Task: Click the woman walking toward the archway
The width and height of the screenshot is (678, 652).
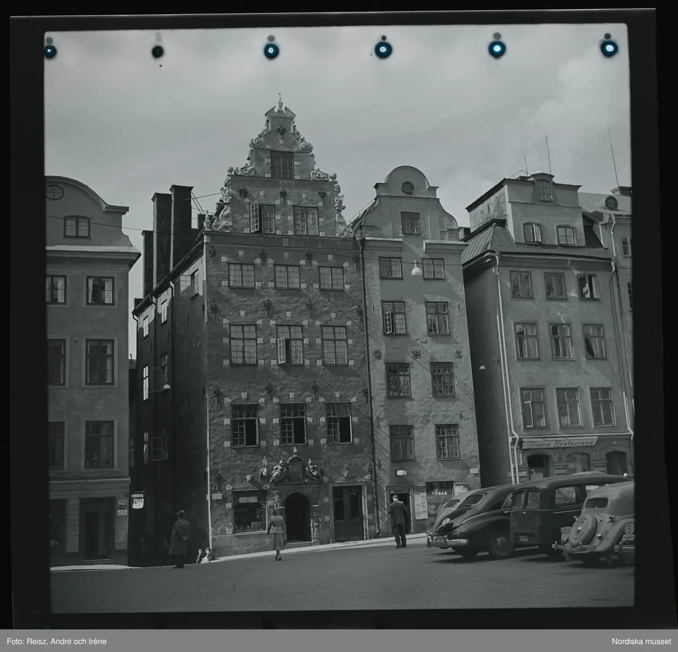Action: point(276,534)
